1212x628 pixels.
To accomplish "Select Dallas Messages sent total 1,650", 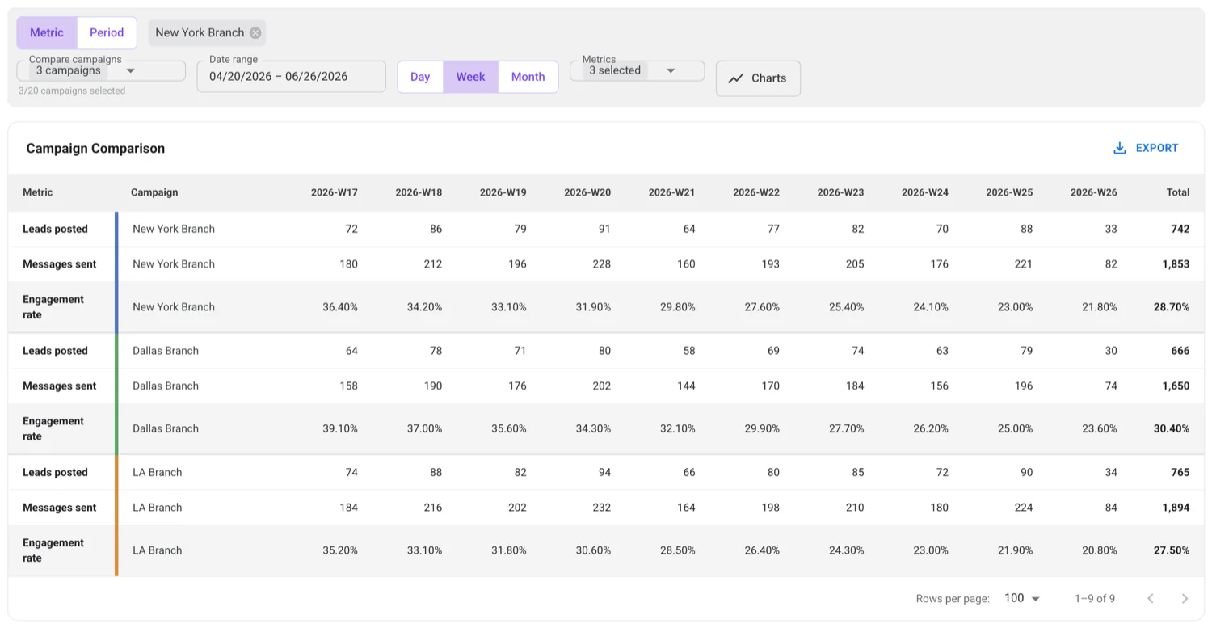I will click(1176, 386).
